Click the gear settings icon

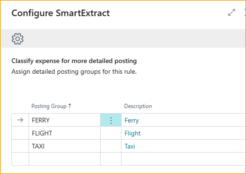[17, 39]
